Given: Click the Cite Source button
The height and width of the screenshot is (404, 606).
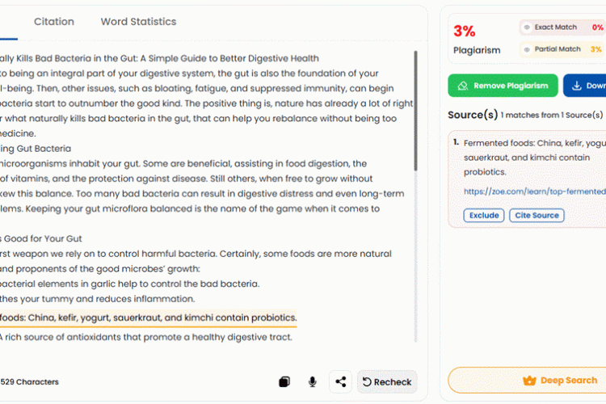Looking at the screenshot, I should 537,216.
